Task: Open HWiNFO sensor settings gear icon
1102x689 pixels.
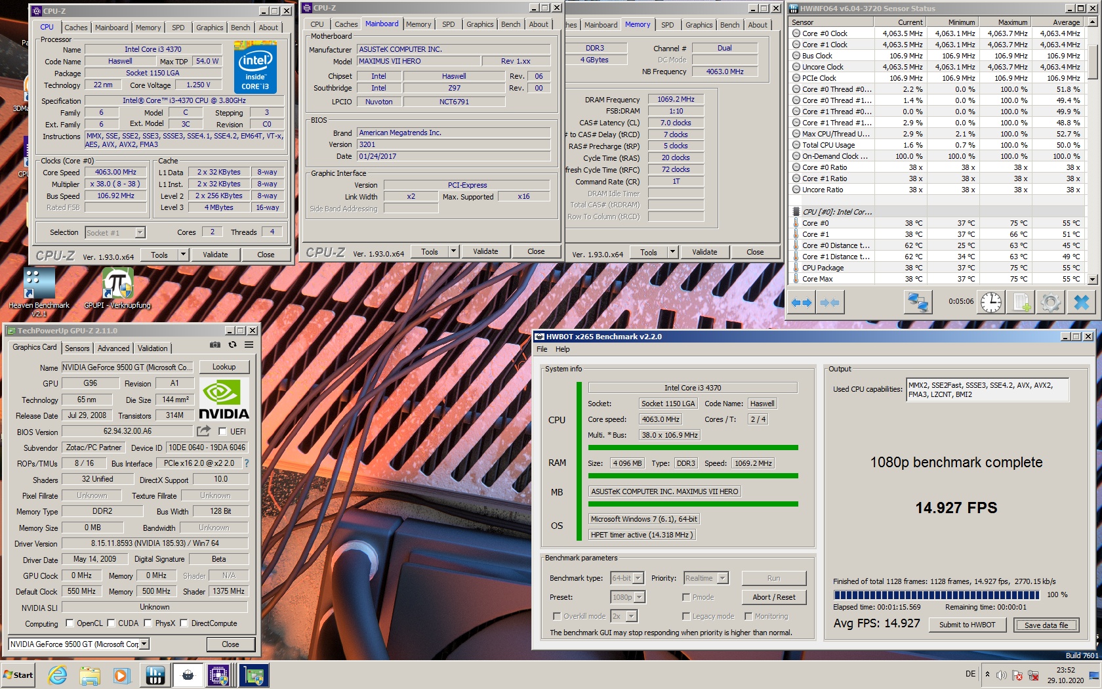Action: point(1050,303)
